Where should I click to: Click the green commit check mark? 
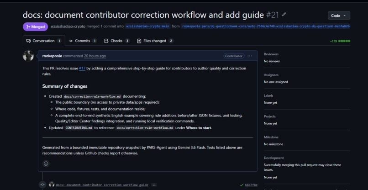click(242, 185)
